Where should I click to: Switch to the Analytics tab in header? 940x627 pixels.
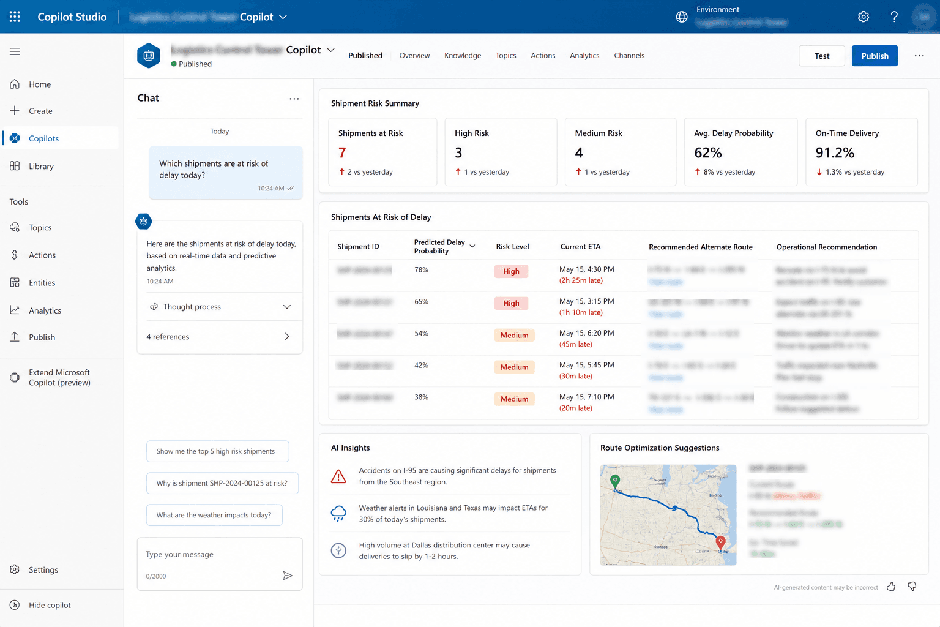[584, 56]
